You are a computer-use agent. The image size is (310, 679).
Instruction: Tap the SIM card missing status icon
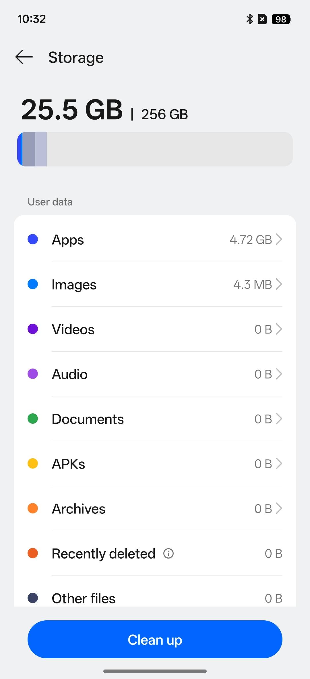(x=262, y=19)
